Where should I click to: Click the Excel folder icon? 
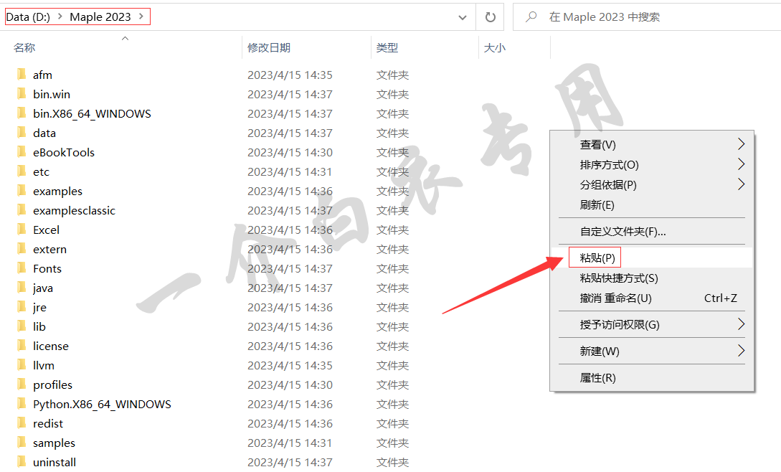pyautogui.click(x=22, y=230)
